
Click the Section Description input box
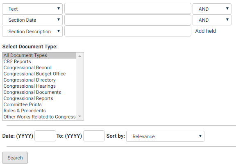point(128,31)
